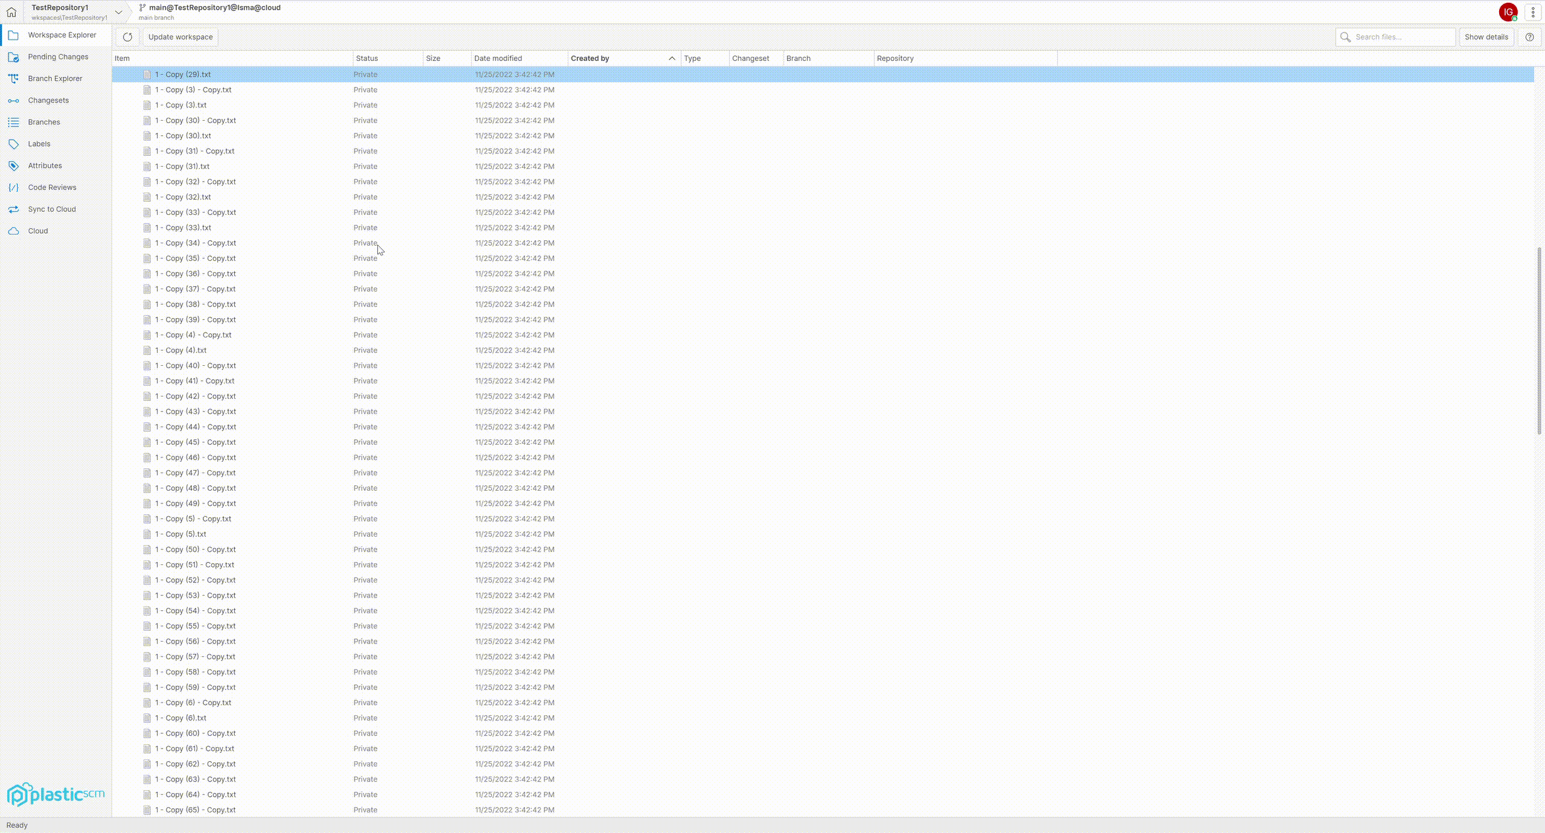
Task: Open the Code Reviews section
Action: (53, 187)
